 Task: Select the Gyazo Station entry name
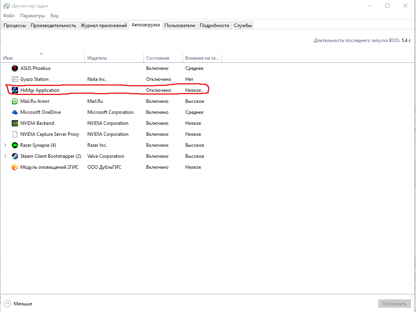click(34, 79)
